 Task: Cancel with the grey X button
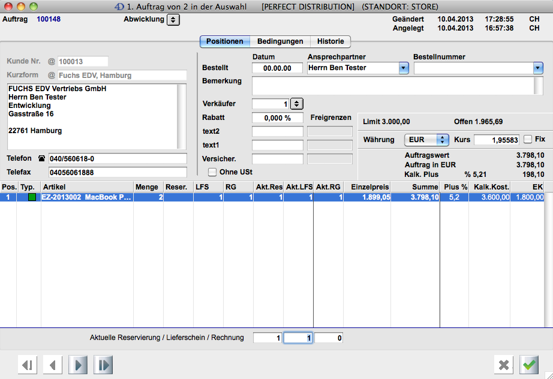(x=504, y=365)
